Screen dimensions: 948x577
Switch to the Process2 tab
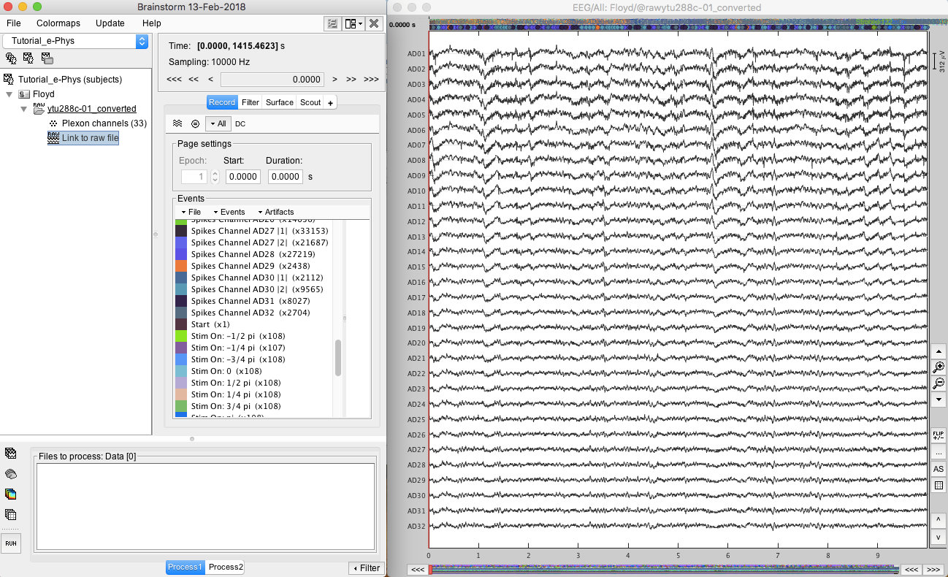(x=225, y=567)
